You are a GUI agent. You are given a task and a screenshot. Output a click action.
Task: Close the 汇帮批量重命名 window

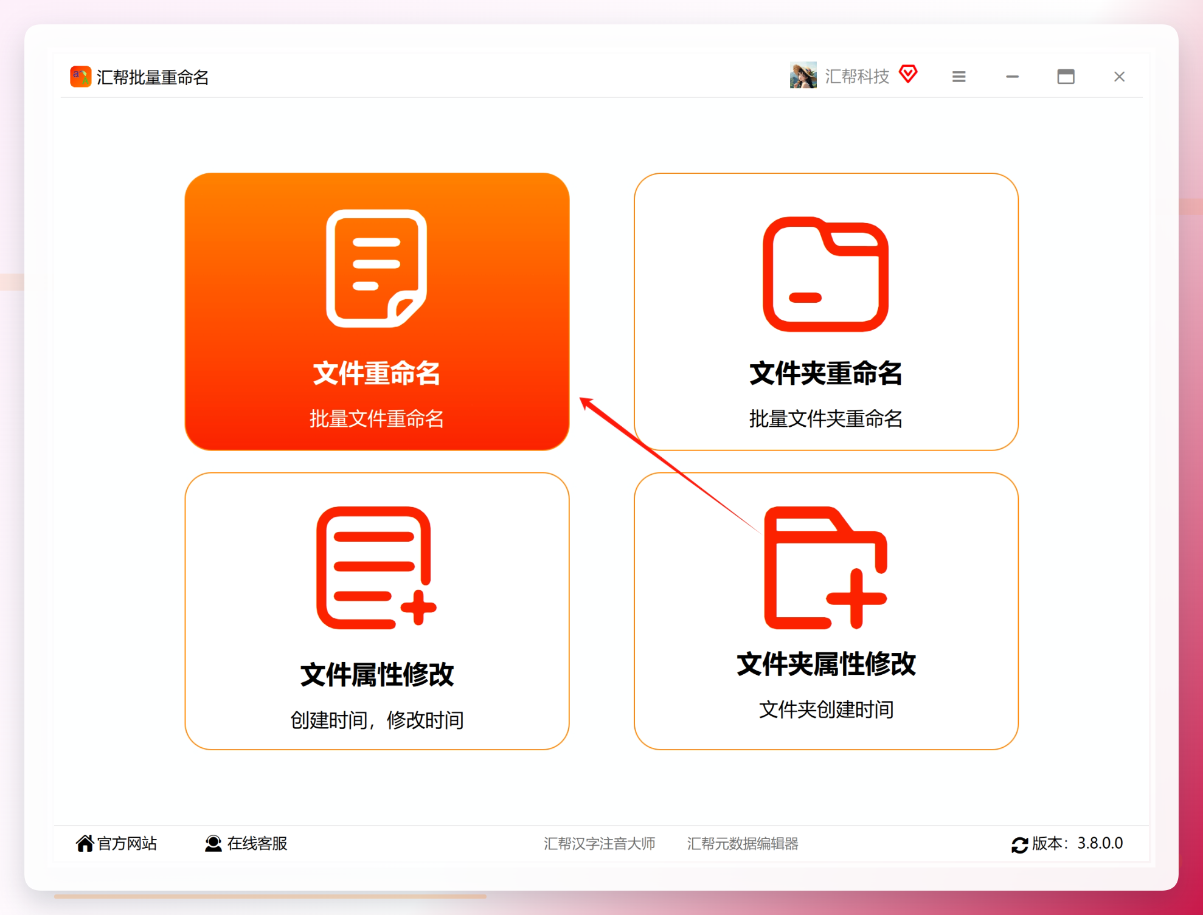[1119, 77]
